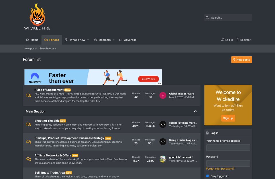Collapse the Main Section category
This screenshot has width=275, height=179.
coord(195,111)
